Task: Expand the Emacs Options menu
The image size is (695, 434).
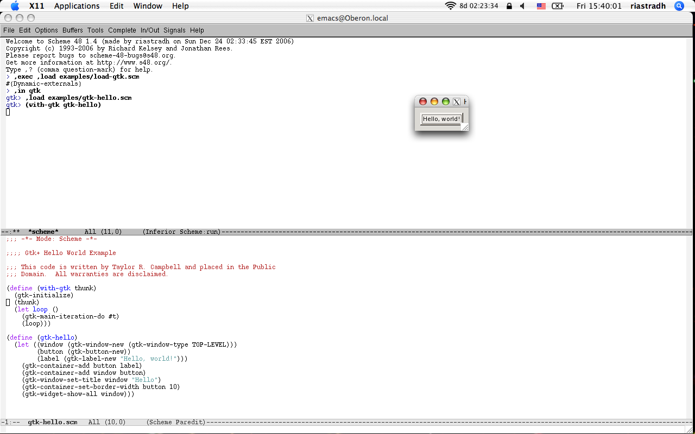Action: [x=46, y=30]
